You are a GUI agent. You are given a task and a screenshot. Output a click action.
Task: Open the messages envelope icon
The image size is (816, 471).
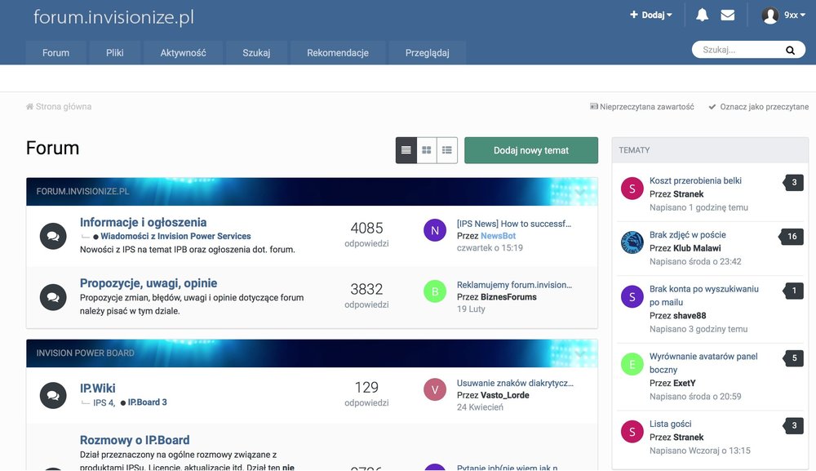click(727, 15)
